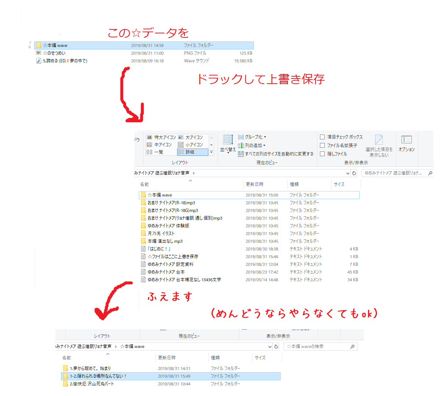Open the グループ化 dropdown

coord(253,137)
